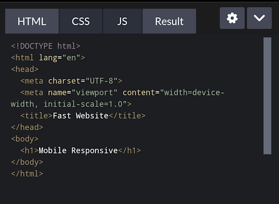
Task: Switch to the CSS tab
Action: click(81, 21)
